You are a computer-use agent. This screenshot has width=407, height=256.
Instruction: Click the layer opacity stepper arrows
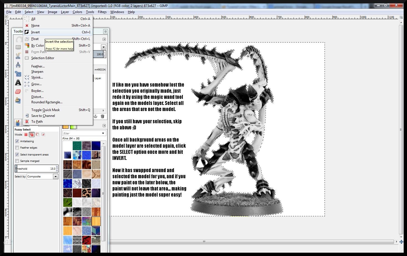click(105, 54)
